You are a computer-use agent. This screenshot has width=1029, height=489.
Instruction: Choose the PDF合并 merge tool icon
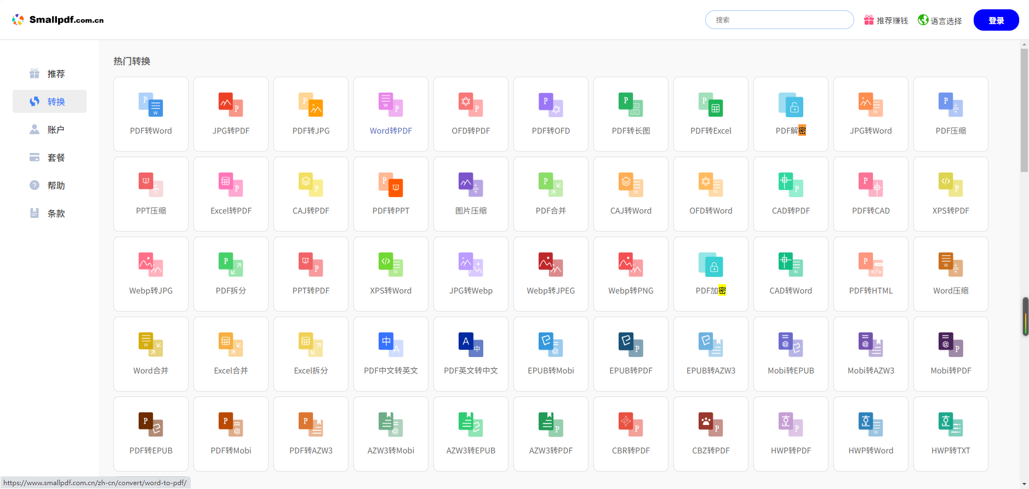click(551, 185)
